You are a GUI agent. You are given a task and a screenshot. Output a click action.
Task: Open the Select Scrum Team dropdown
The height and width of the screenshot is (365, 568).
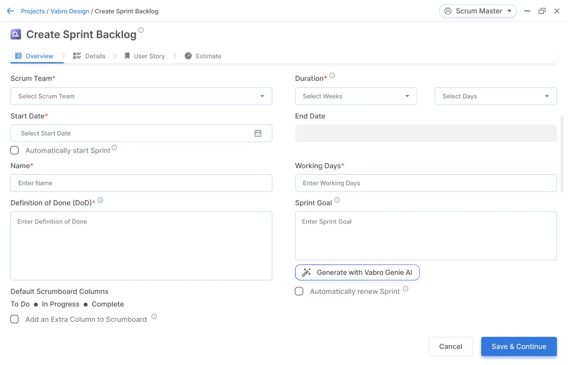[x=141, y=96]
